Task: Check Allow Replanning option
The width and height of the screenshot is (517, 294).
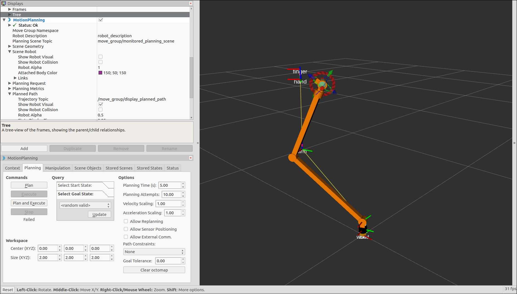Action: 126,221
